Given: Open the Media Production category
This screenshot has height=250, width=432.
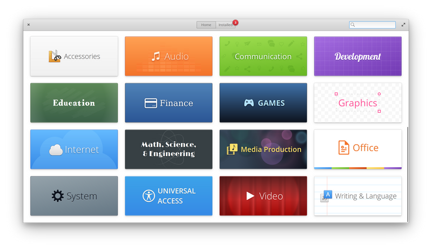Looking at the screenshot, I should click(263, 150).
